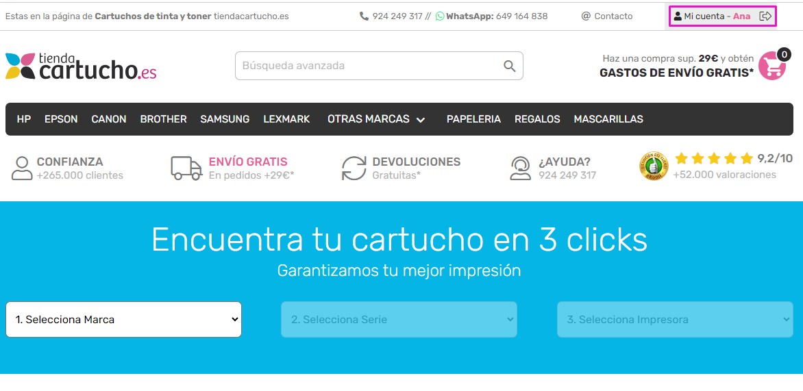Click the ¿AYUDA? heading
The width and height of the screenshot is (803, 391).
click(565, 162)
